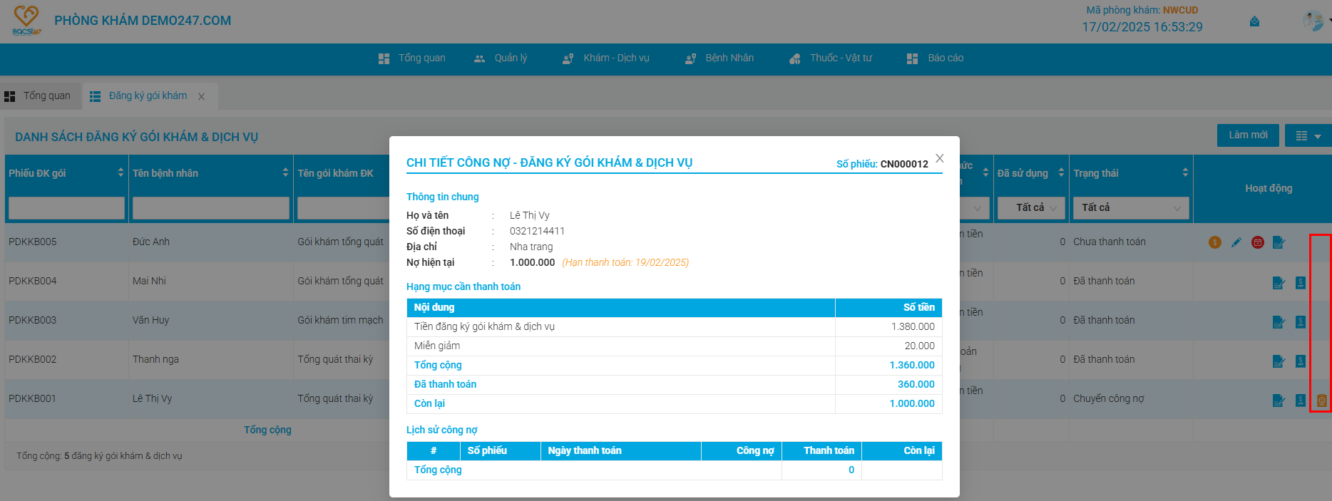The image size is (1332, 501).
Task: Click the Làm mới button
Action: 1248,135
